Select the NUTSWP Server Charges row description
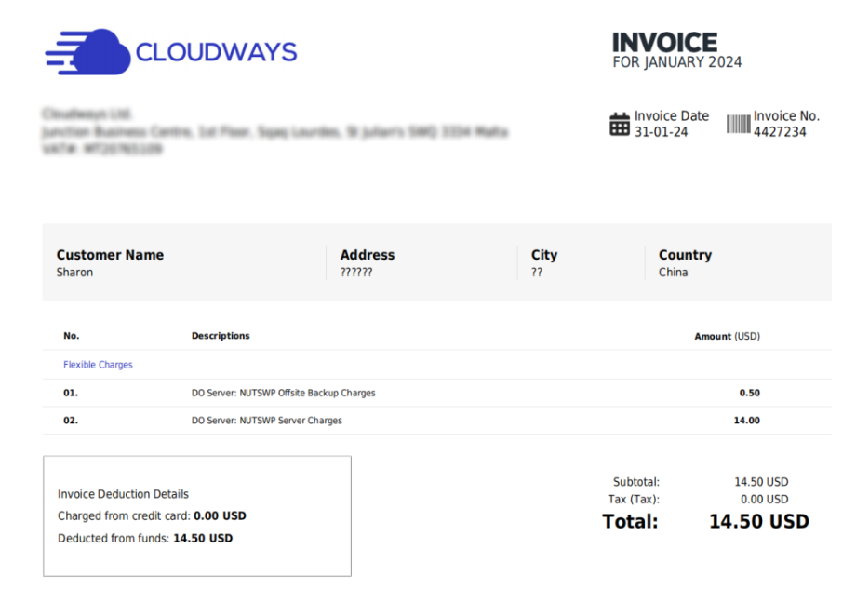Screen dimensions: 856x589 pos(266,421)
